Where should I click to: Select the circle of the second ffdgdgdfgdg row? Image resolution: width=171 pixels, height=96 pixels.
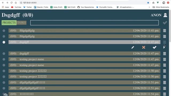point(4,36)
